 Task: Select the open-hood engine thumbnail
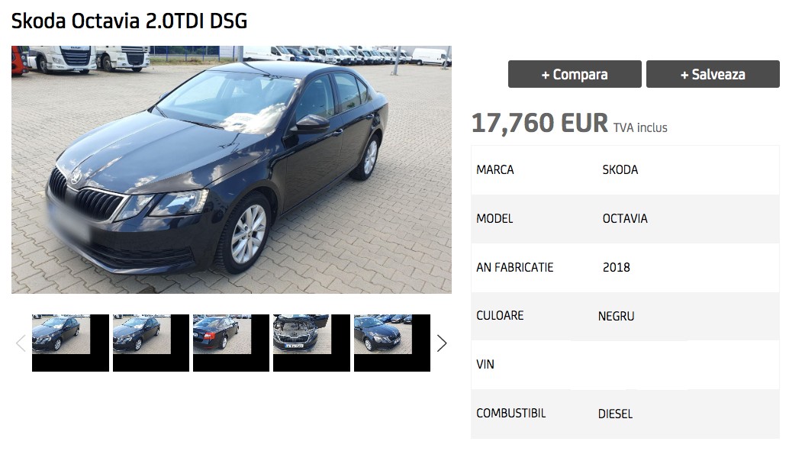click(x=311, y=343)
